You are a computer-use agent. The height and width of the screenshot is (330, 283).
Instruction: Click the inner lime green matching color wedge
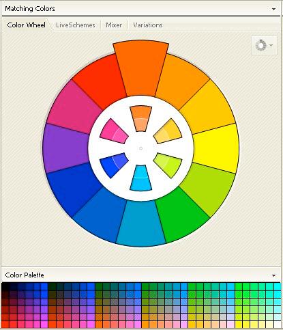pos(168,165)
